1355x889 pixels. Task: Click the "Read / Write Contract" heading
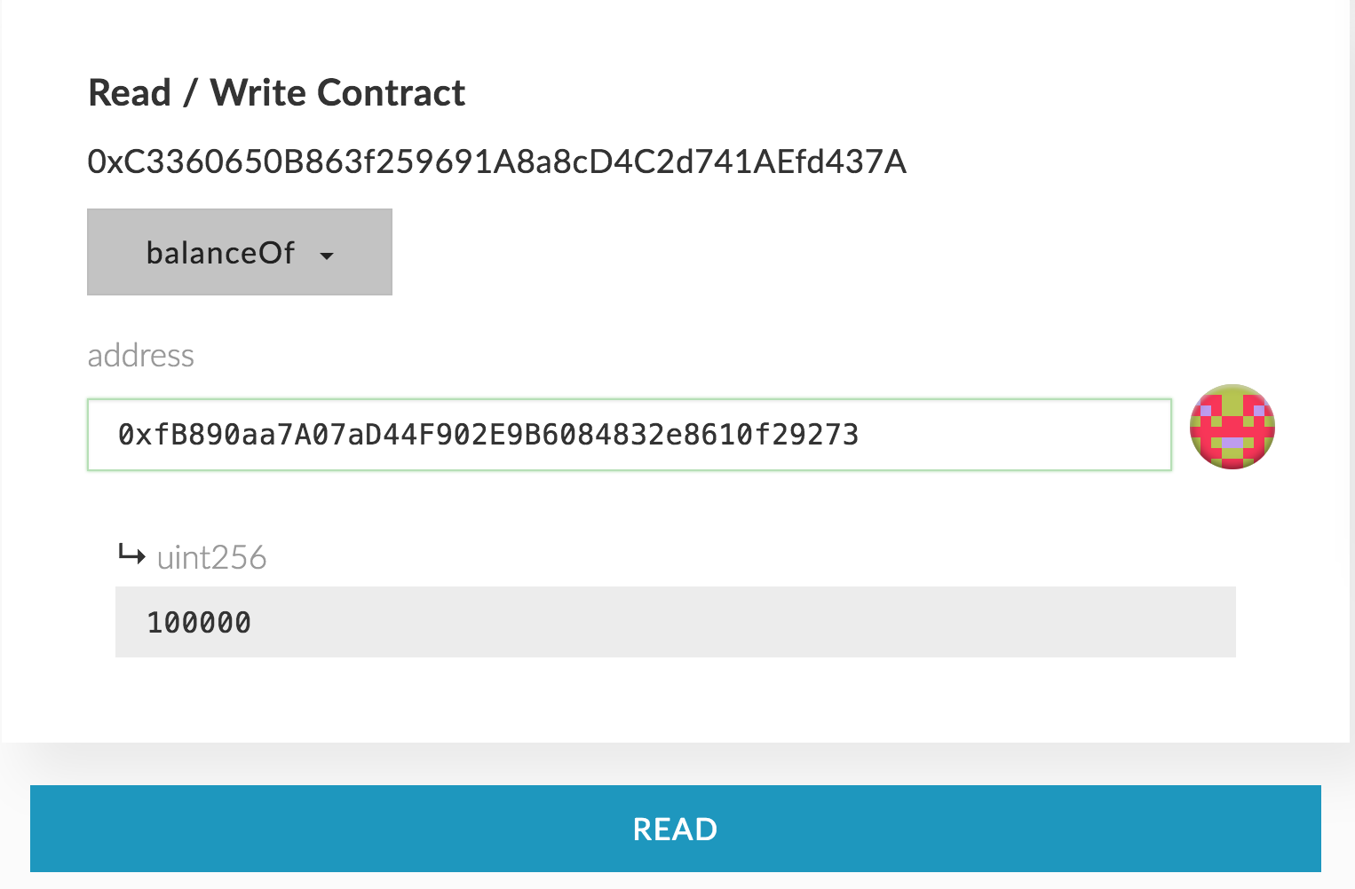coord(276,93)
